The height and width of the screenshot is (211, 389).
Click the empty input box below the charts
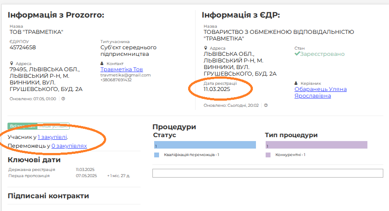[x=267, y=173]
